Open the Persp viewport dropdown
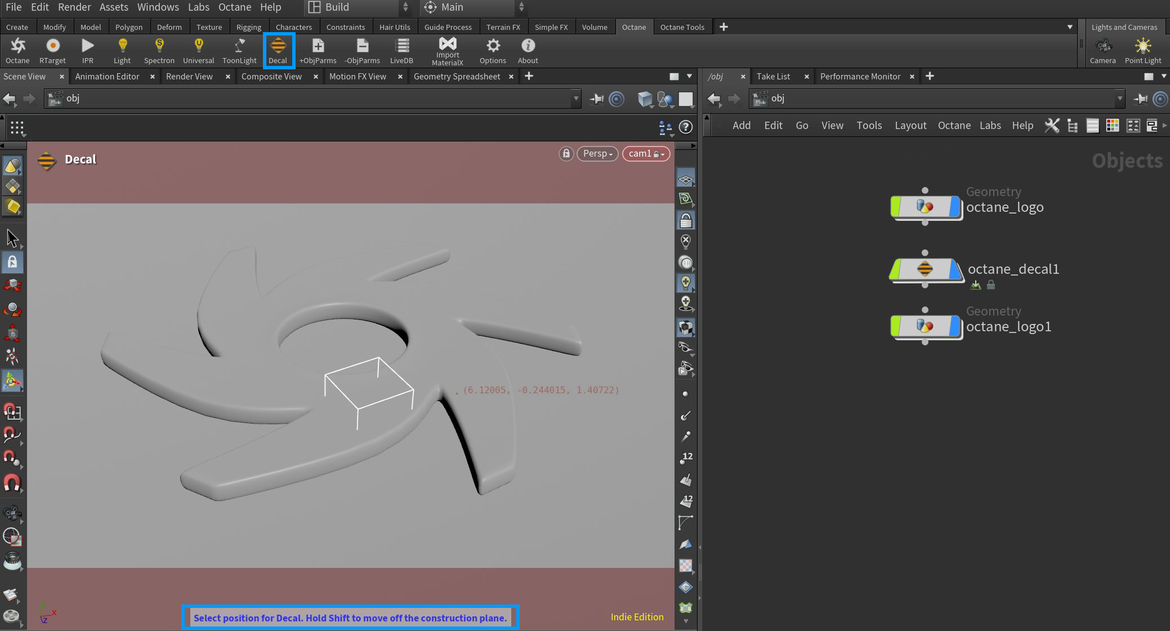The width and height of the screenshot is (1170, 631). pyautogui.click(x=597, y=153)
